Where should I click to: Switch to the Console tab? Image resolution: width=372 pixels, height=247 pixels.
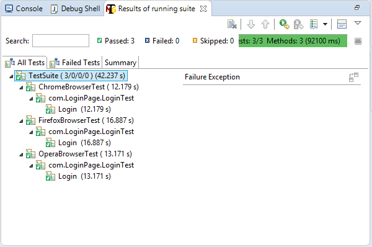24,9
